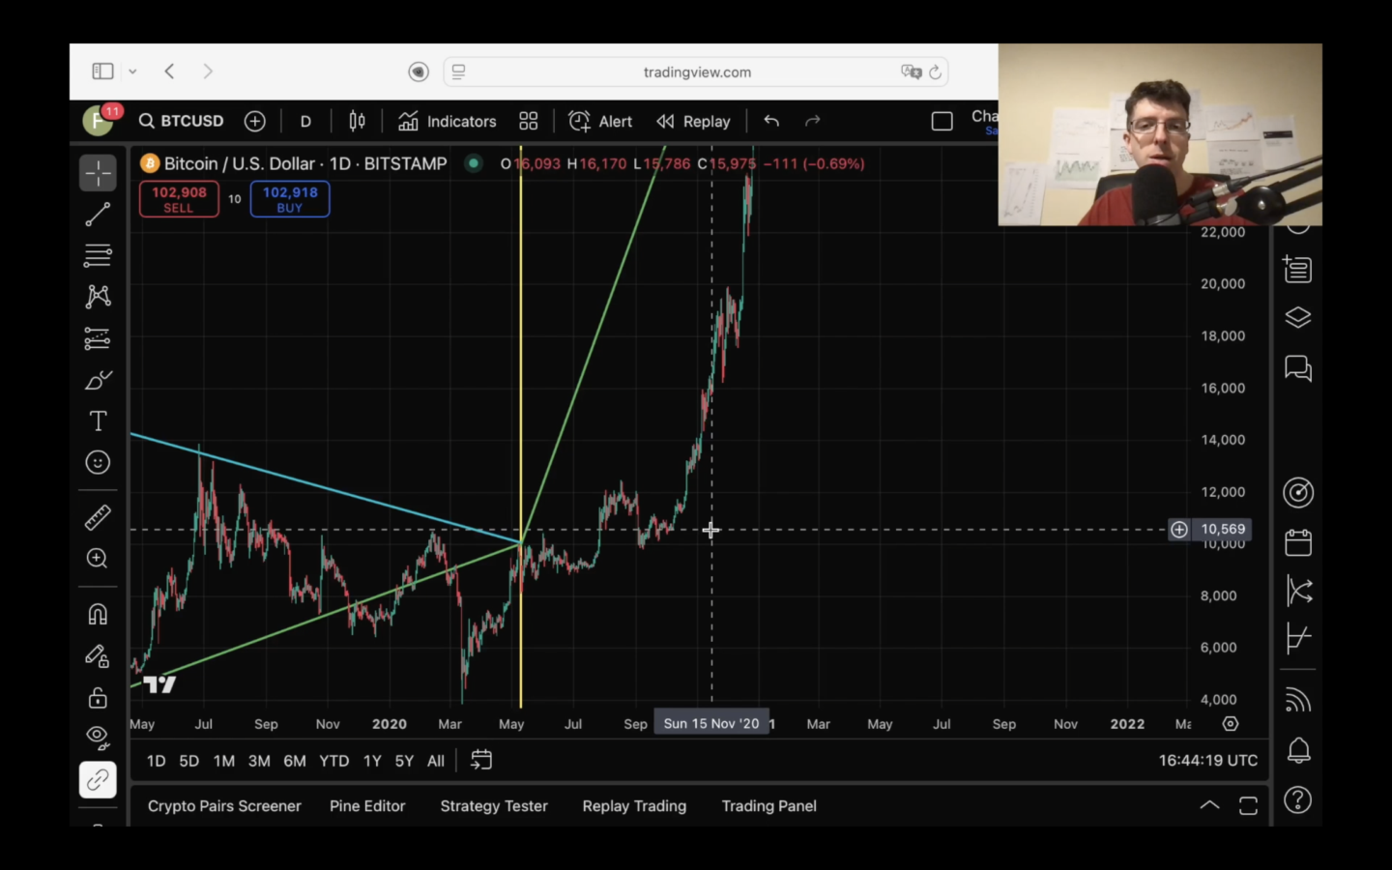Activate the zoom in tool
1392x870 pixels.
[x=98, y=559]
